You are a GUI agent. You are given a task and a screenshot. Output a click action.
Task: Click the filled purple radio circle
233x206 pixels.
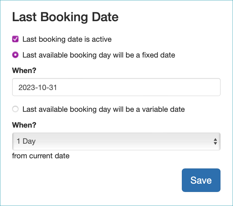[x=15, y=55]
